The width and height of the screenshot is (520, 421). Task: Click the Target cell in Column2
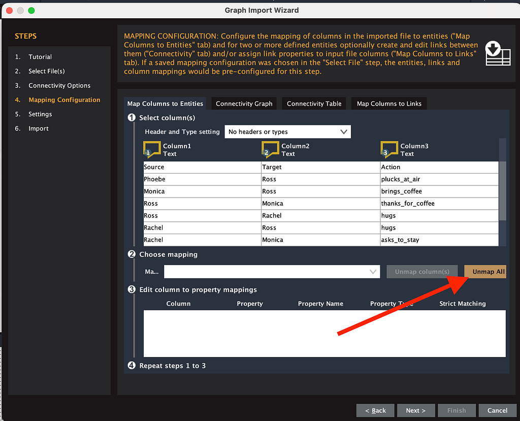coord(321,167)
